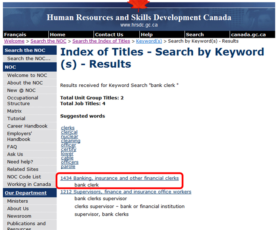Select suggested word certify
This screenshot has height=230, width=277.
click(x=68, y=149)
